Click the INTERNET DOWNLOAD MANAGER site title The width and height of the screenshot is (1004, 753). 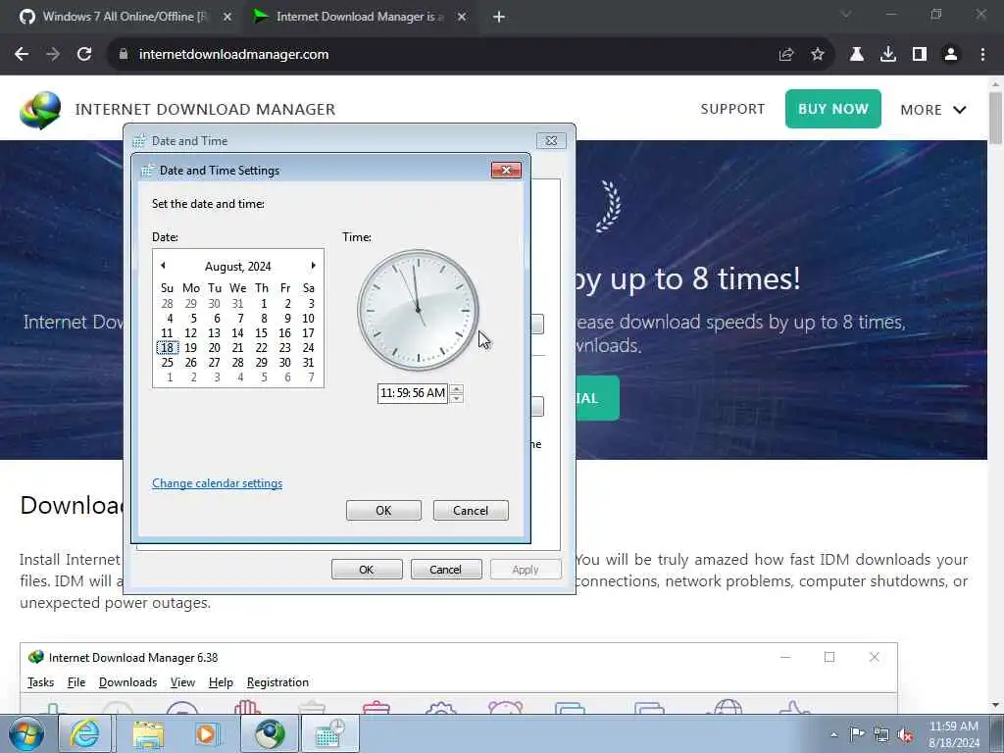pos(205,110)
